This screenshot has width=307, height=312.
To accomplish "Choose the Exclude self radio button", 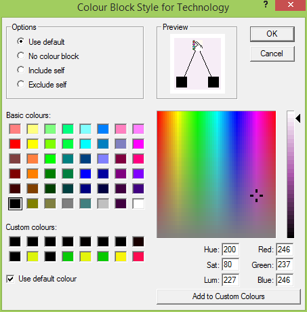I will pos(21,84).
